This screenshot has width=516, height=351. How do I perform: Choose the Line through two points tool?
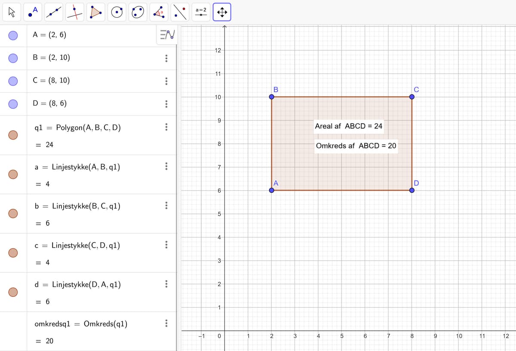(x=52, y=12)
